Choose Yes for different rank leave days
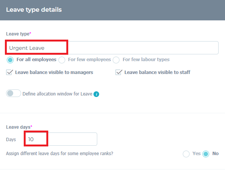Image resolution: width=225 pixels, height=177 pixels. click(x=186, y=154)
